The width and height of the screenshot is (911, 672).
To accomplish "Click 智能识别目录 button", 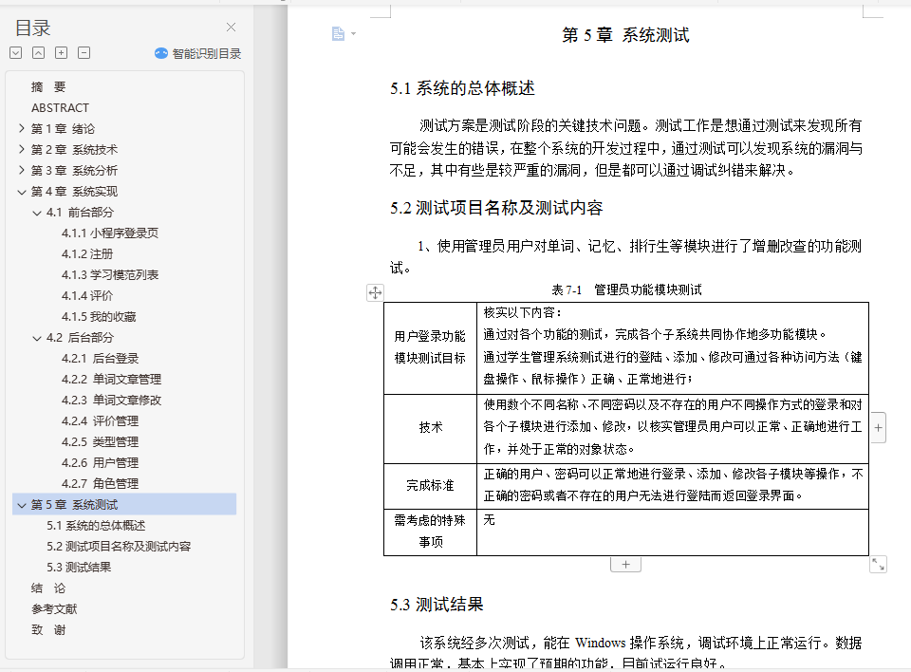I will coord(198,53).
